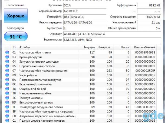Click the Порог column header
The width and height of the screenshot is (165, 123).
[122, 47]
